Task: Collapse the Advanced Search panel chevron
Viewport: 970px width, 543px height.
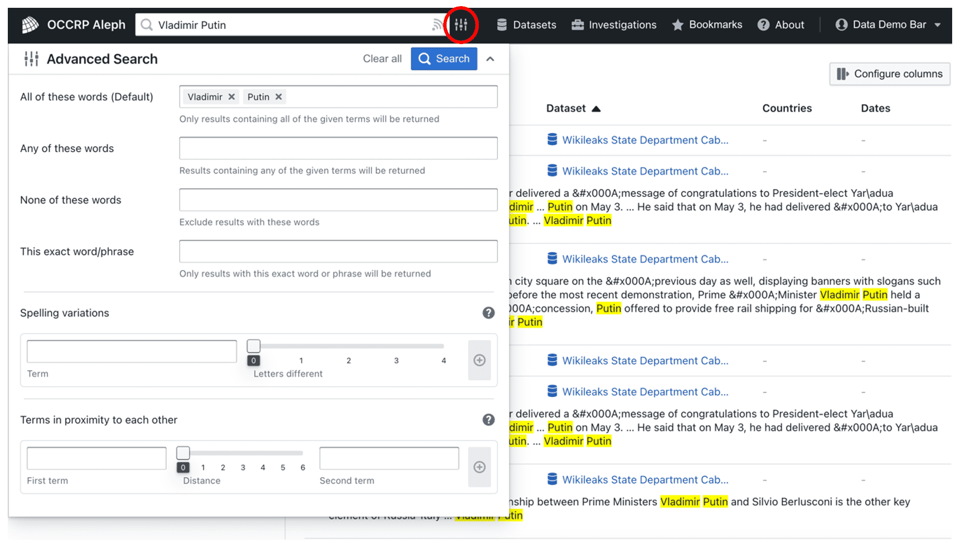Action: coord(491,59)
